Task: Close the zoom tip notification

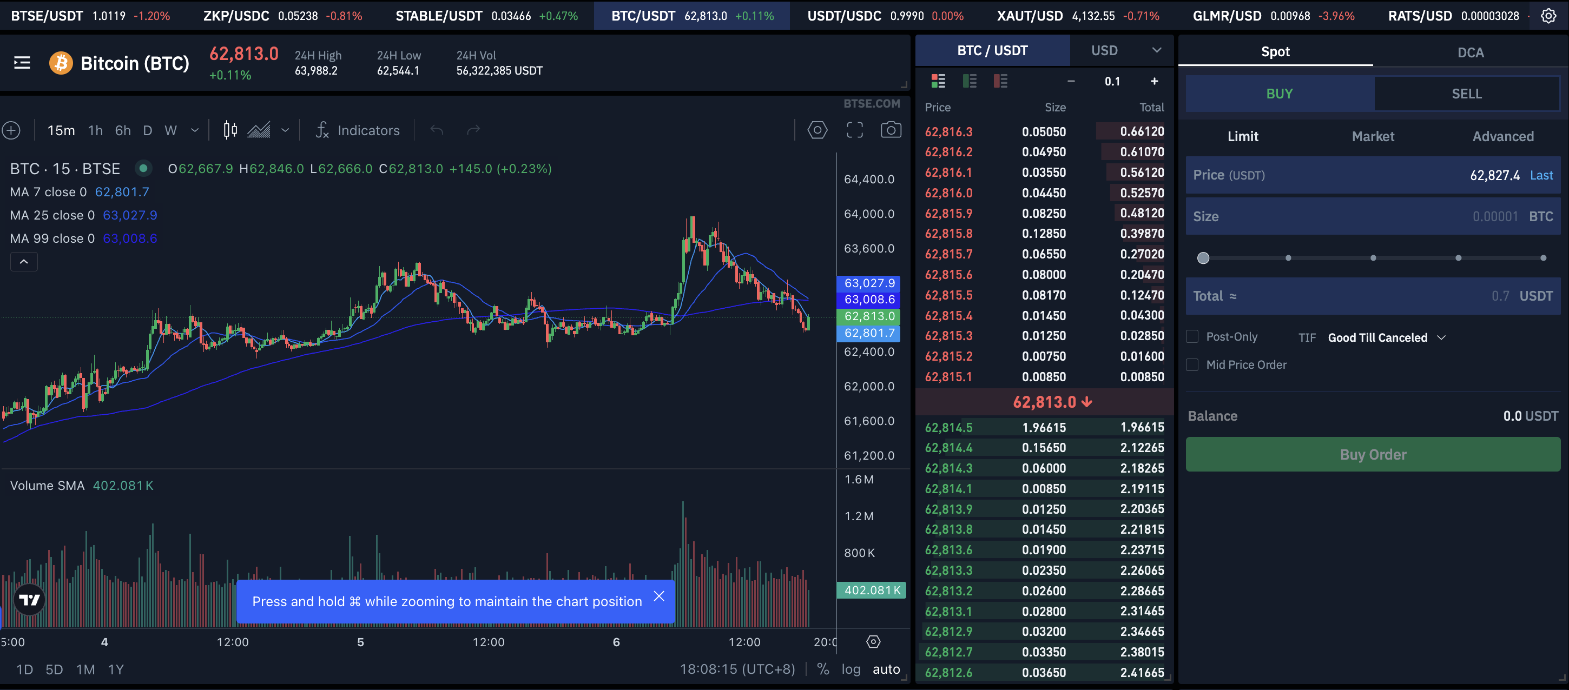Action: (659, 596)
